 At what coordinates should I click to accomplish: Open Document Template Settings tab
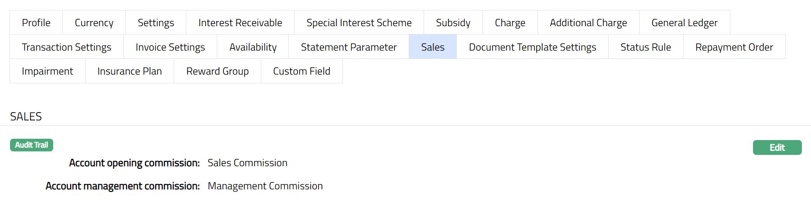(532, 47)
